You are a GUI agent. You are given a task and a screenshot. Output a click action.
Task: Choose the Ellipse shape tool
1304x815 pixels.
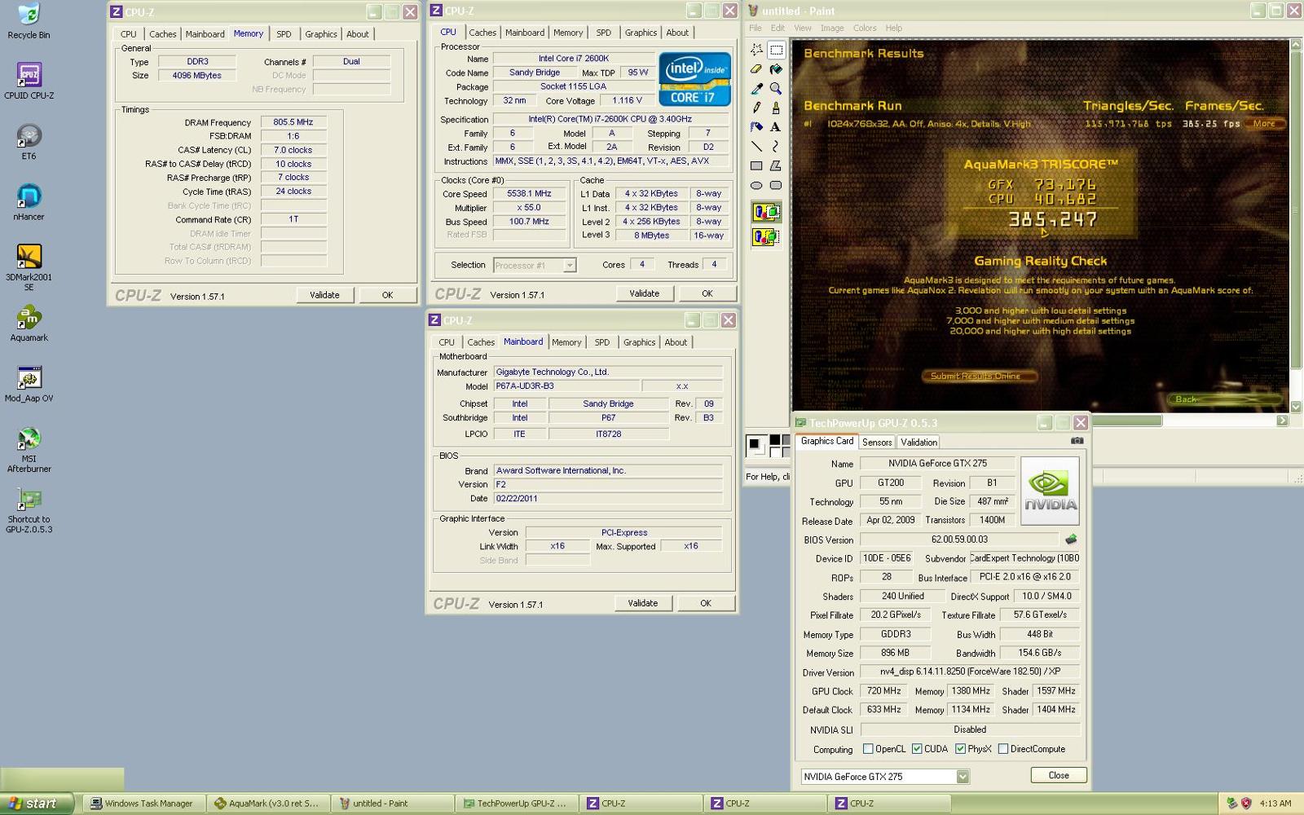(x=756, y=185)
